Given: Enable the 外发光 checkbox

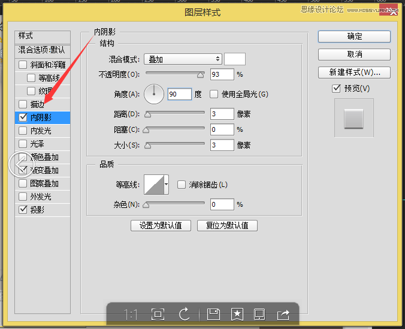Looking at the screenshot, I should point(23,197).
